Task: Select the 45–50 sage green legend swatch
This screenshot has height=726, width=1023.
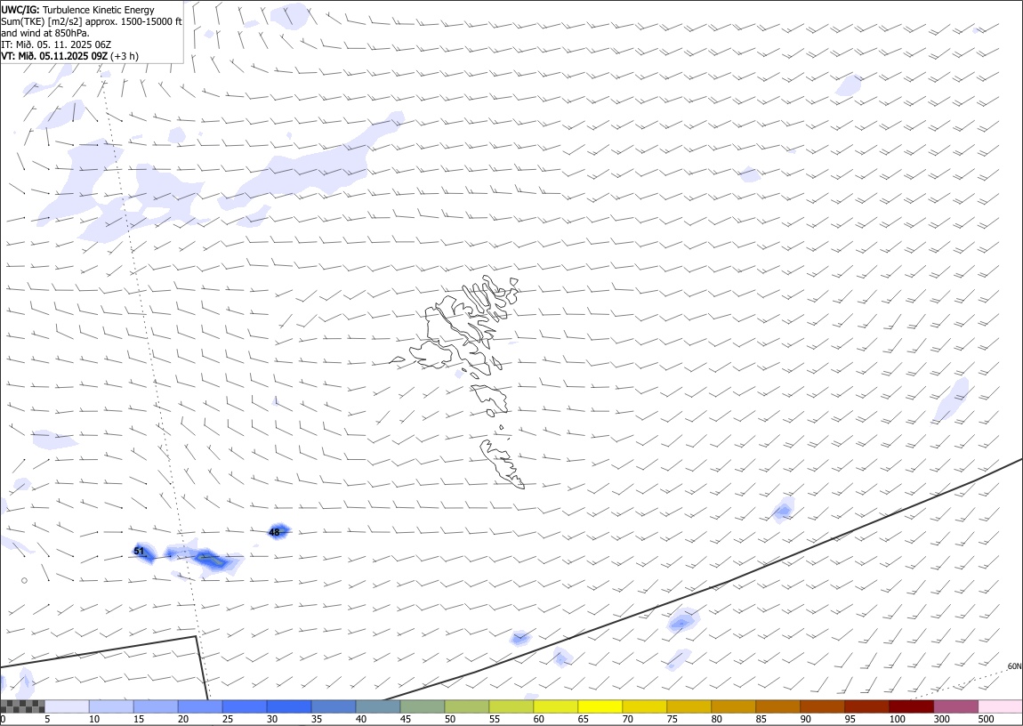Action: (423, 706)
